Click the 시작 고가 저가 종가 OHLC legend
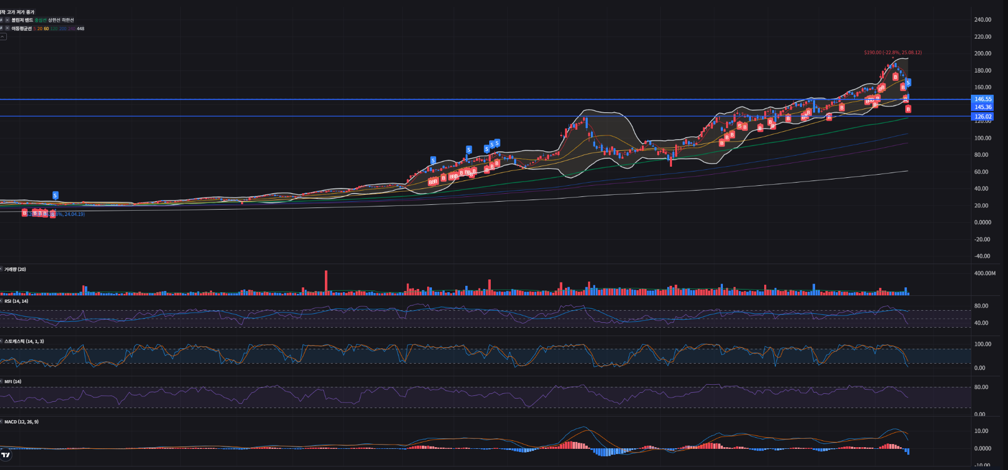1008x470 pixels. coord(17,12)
